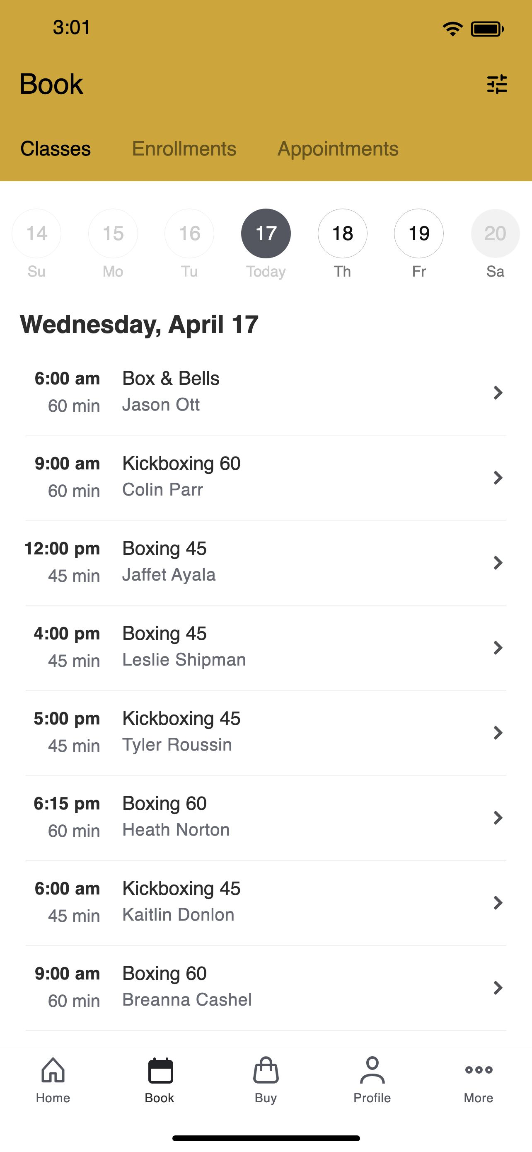The image size is (532, 1152).
Task: Open Kickboxing 45 with Tyler Roussin
Action: tap(266, 732)
